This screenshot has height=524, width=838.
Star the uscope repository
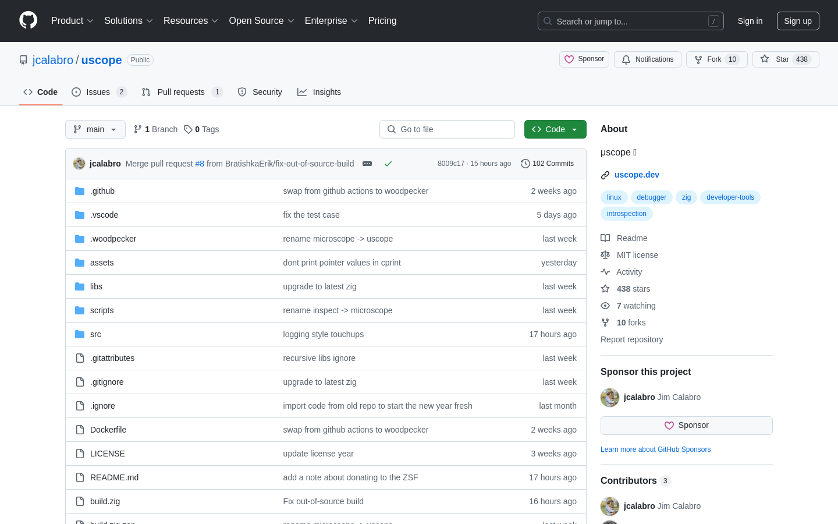pyautogui.click(x=786, y=59)
